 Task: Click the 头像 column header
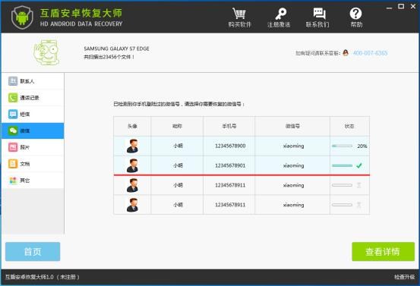pyautogui.click(x=132, y=126)
